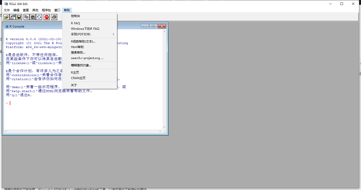
Task: Click the console vertical scrollbar down arrow
Action: (164, 127)
